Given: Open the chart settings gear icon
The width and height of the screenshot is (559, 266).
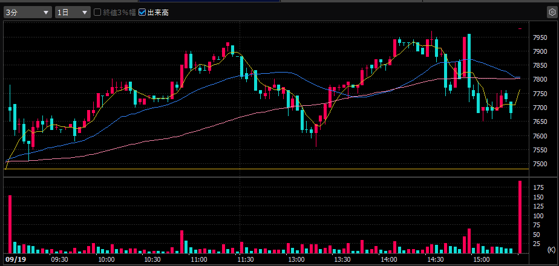Looking at the screenshot, I should 551,12.
